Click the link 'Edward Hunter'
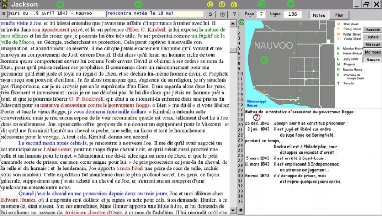This screenshot has width=382, height=216. pos(18,200)
